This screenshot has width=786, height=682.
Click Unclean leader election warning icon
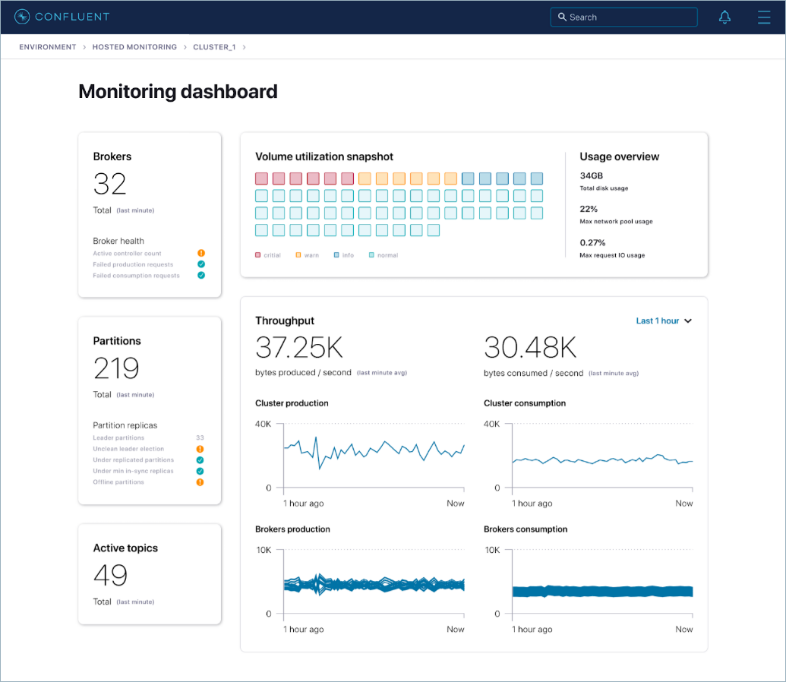(200, 449)
